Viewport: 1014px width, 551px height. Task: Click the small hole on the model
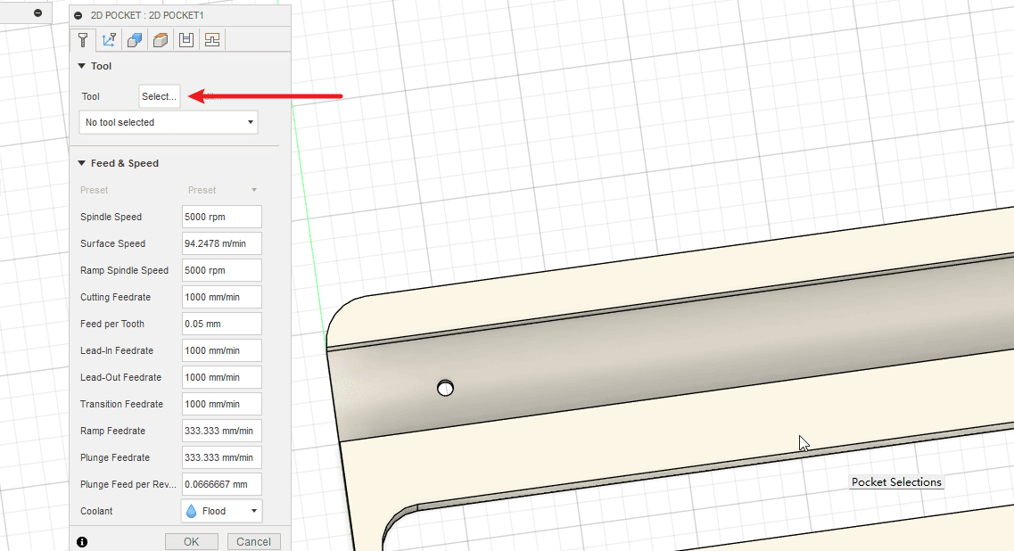click(x=446, y=388)
